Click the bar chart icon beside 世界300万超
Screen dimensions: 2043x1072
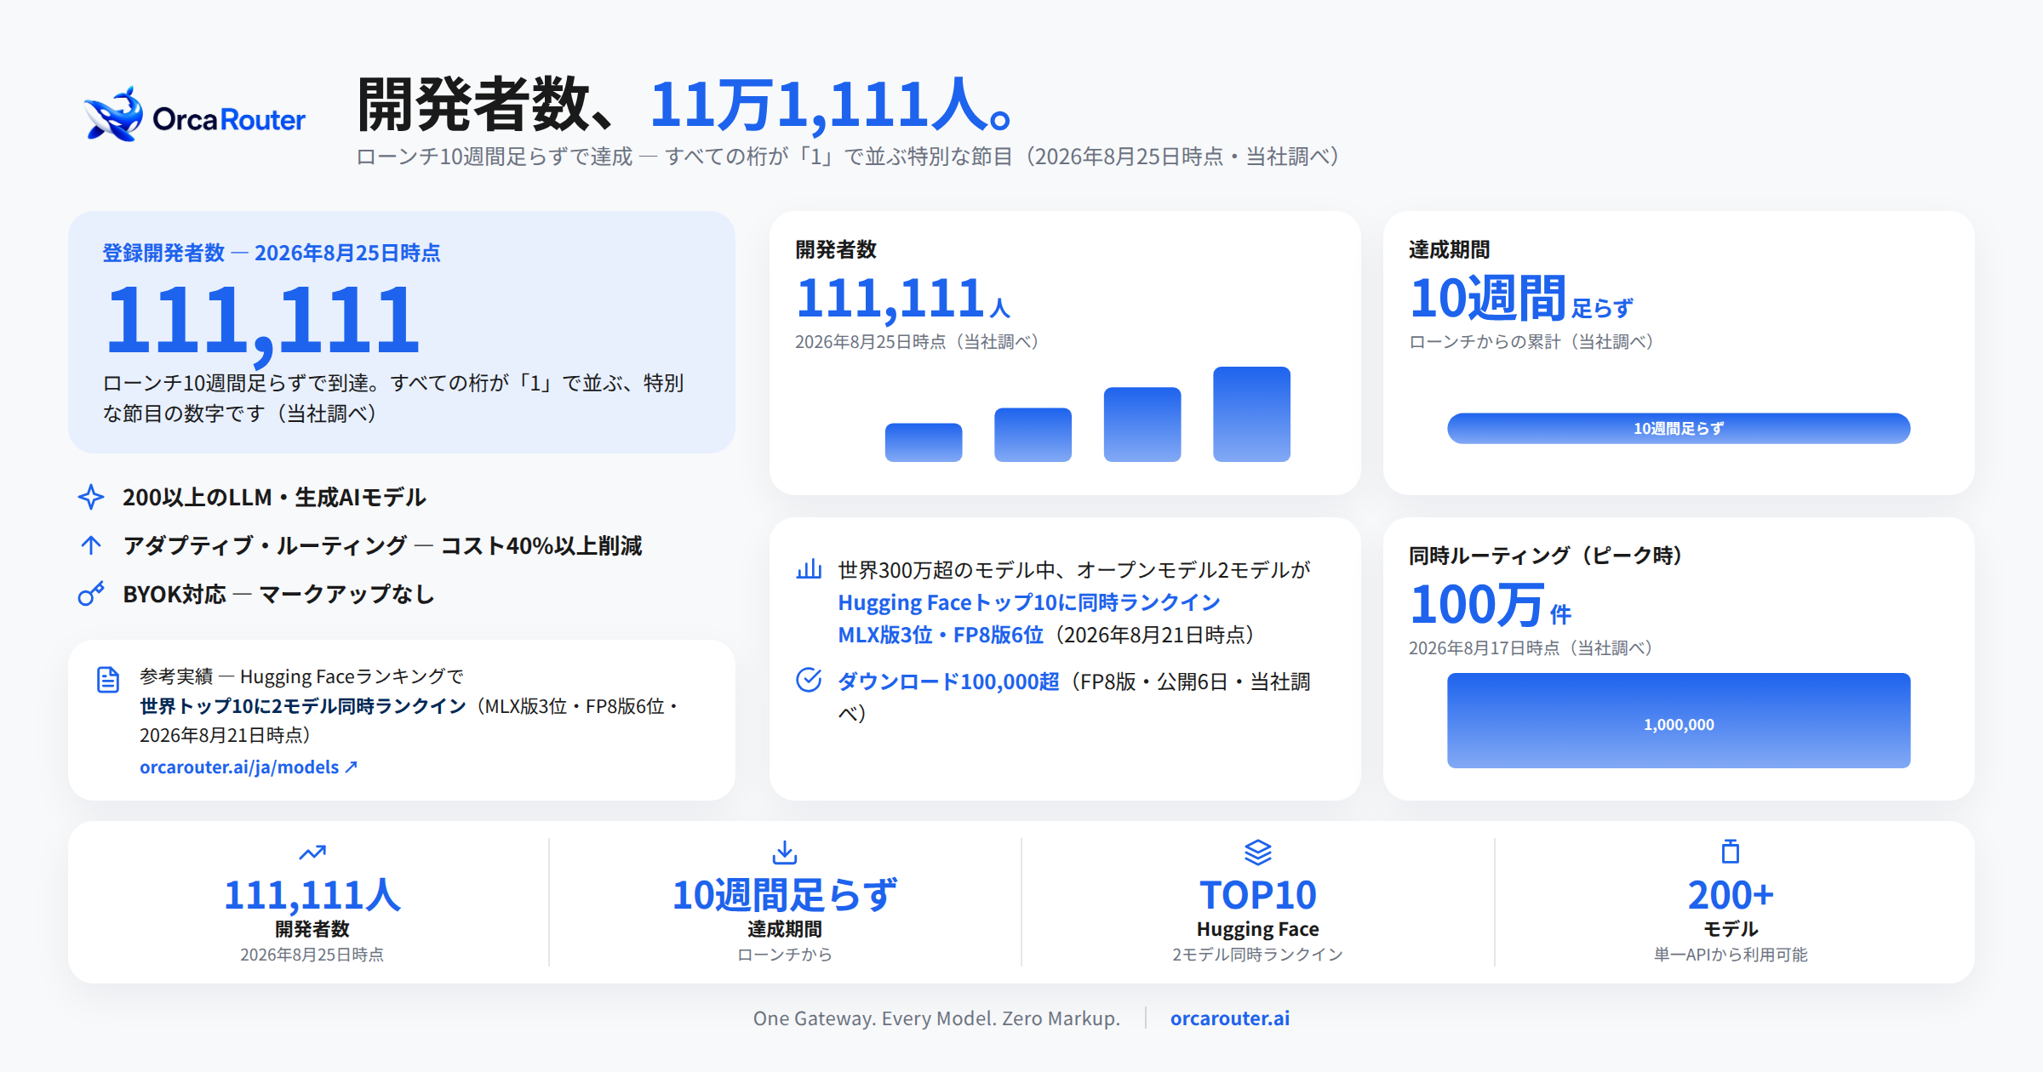pyautogui.click(x=809, y=569)
